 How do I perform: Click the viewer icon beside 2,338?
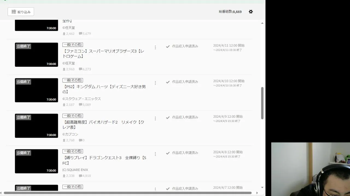tap(64, 176)
